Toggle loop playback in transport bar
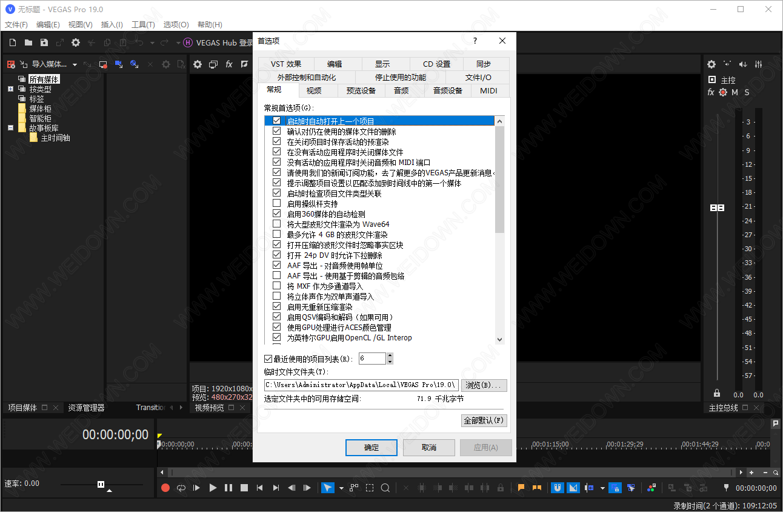Screen dimensions: 783x512 181,488
